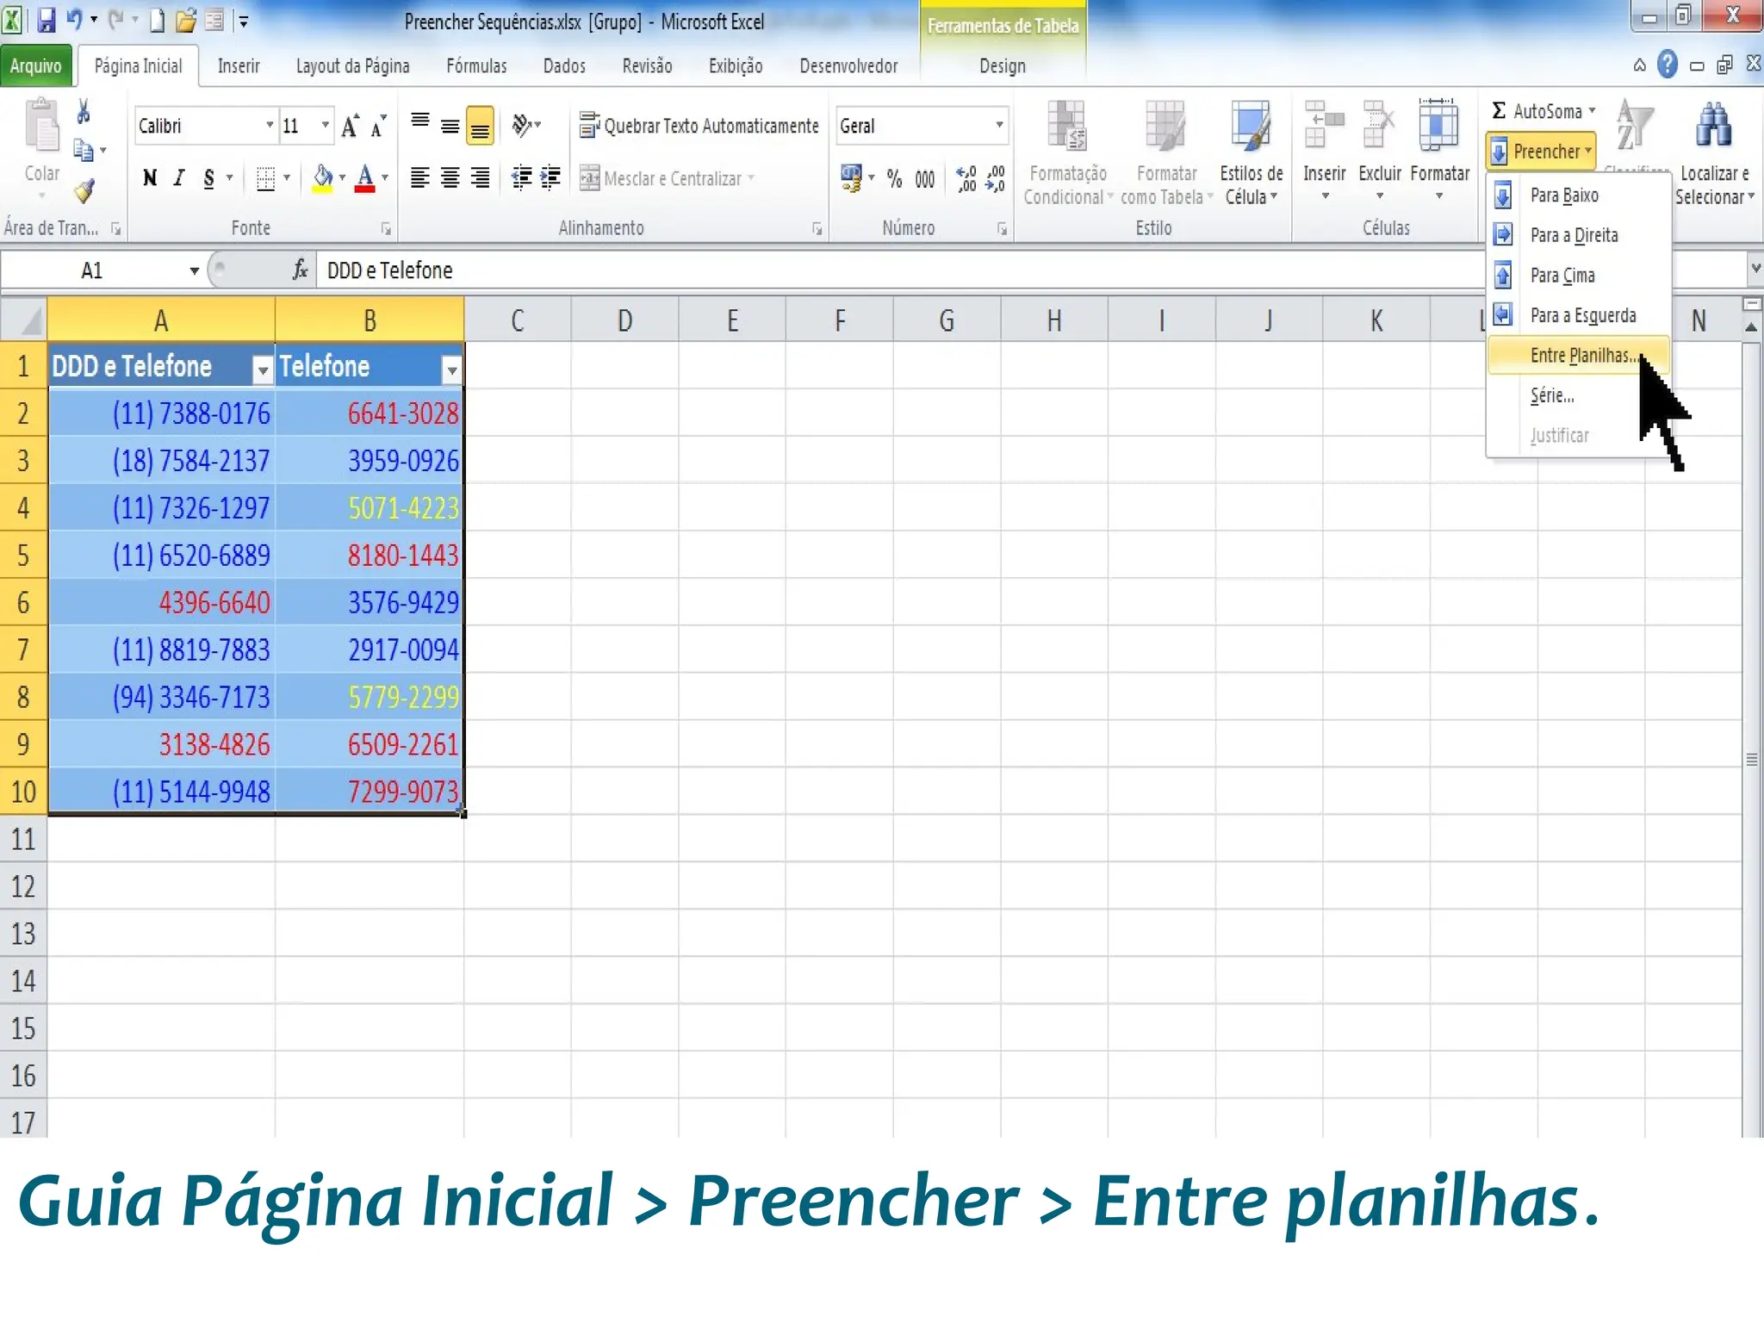Click the yellow fill color paint bucket
1764x1323 pixels.
[322, 178]
